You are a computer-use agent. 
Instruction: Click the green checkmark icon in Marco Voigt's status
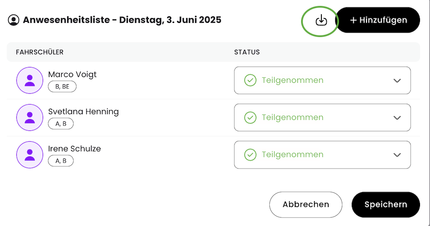pyautogui.click(x=250, y=80)
